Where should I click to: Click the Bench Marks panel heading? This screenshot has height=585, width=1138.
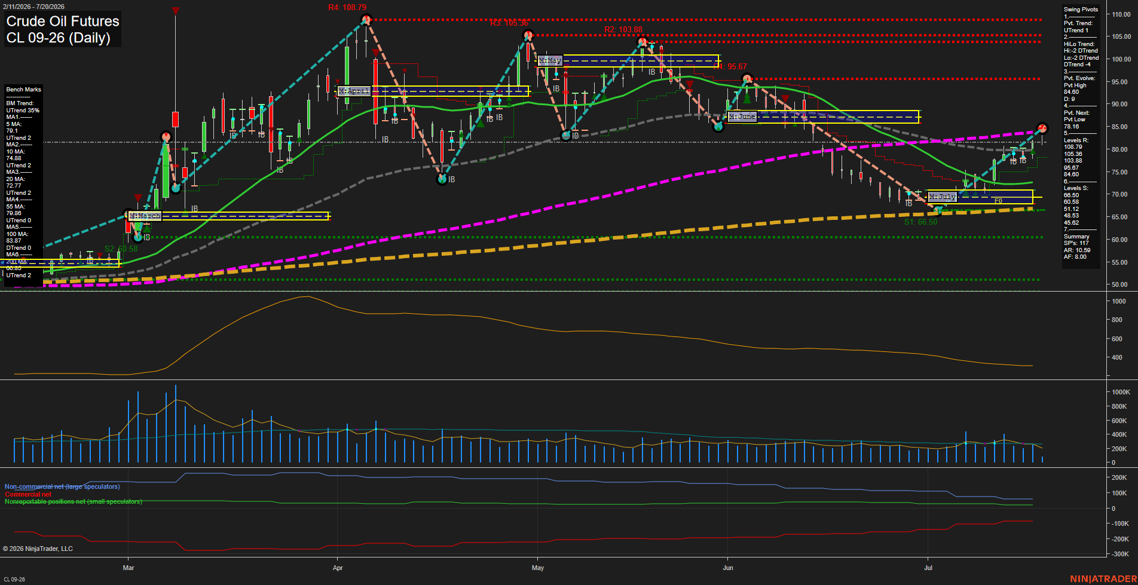tap(24, 90)
